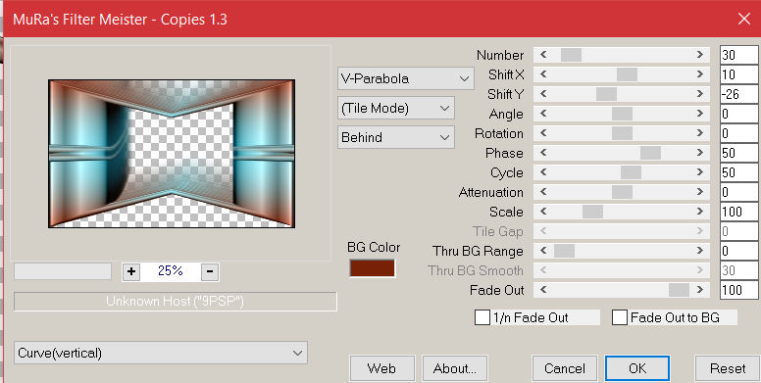Enable the Fade Out to BG checkbox
The width and height of the screenshot is (761, 383).
pos(619,318)
